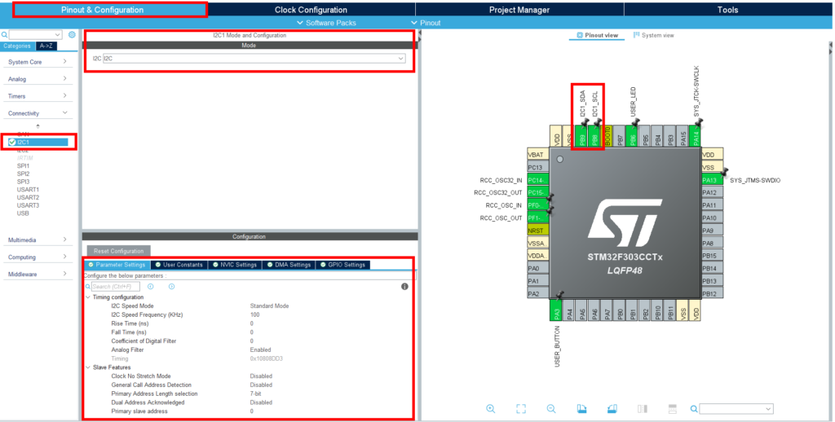Click the pin search magnifier icon below the chip

(694, 409)
